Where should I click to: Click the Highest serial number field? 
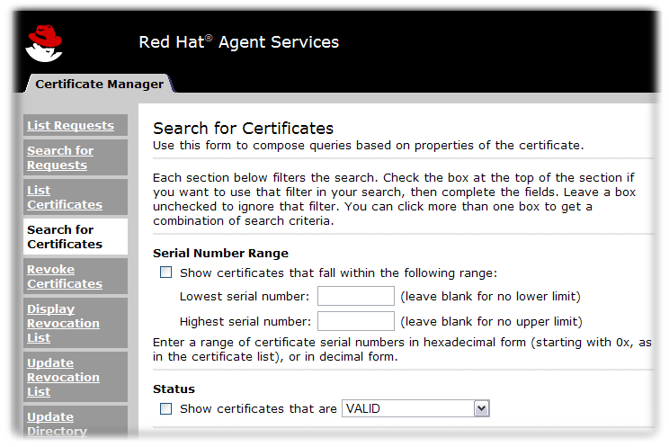(355, 321)
